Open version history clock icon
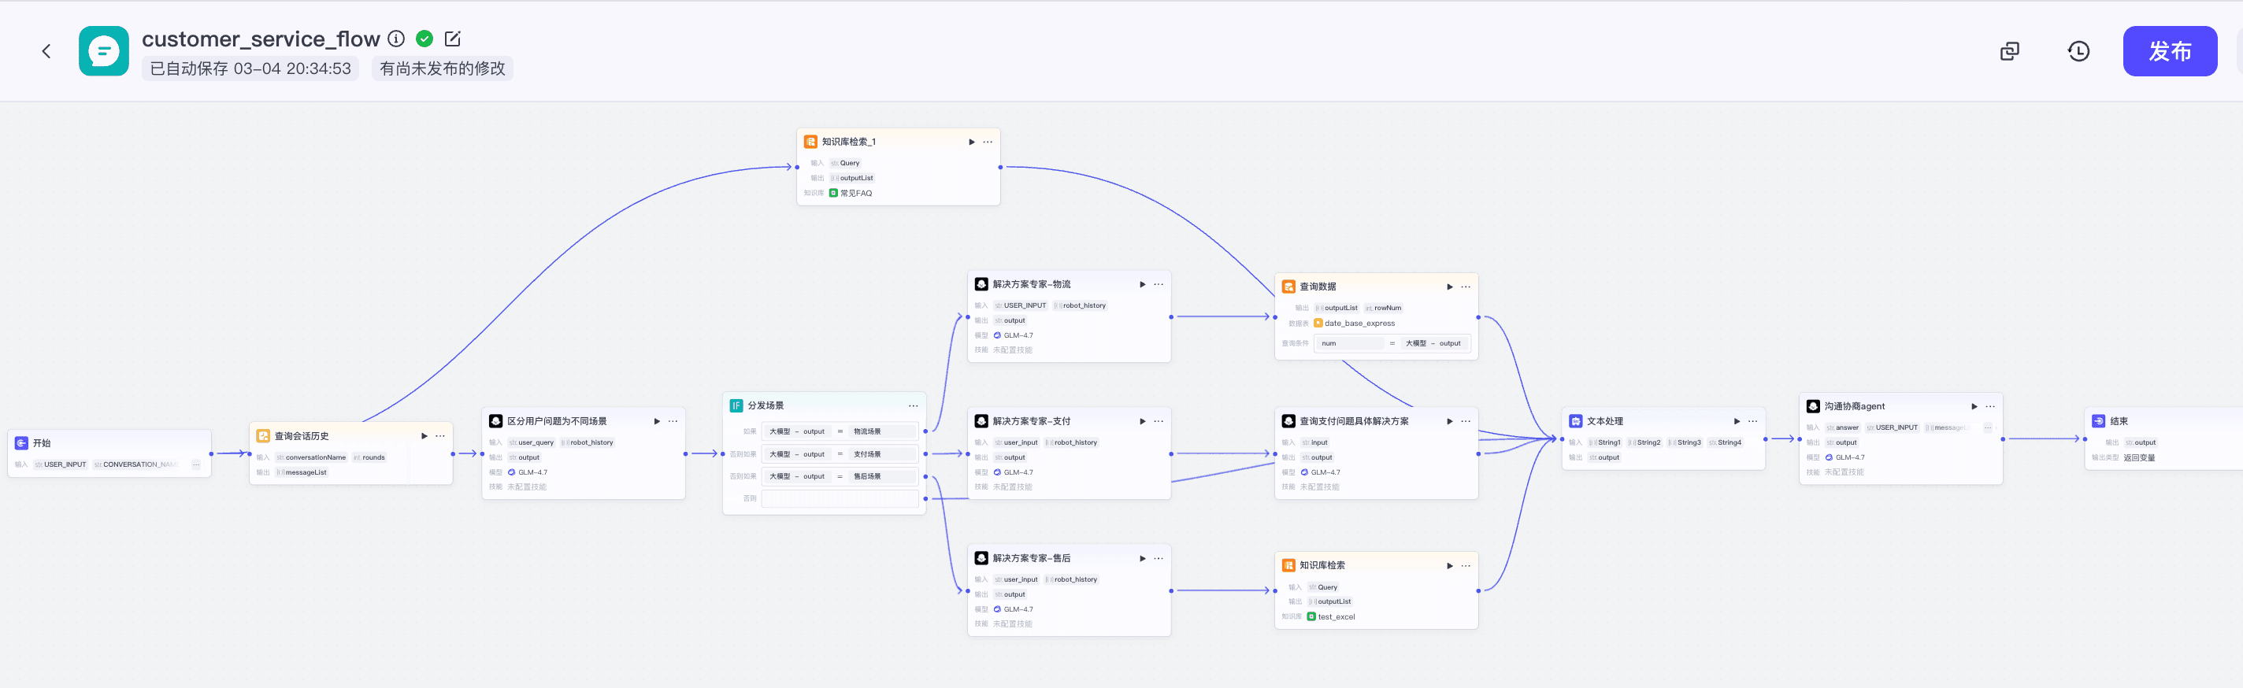This screenshot has width=2243, height=688. point(2078,51)
